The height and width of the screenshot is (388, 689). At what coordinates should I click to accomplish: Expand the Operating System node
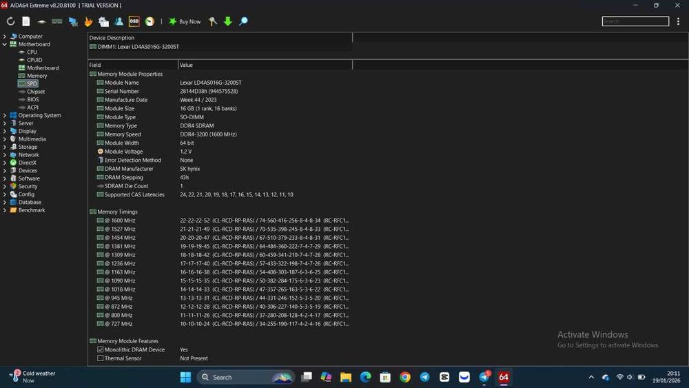(5, 116)
